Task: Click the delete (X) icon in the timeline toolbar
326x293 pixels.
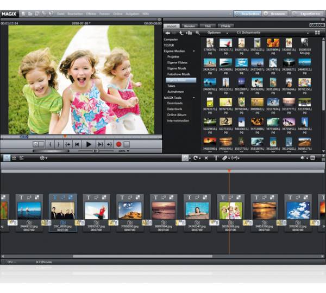Action: tap(206, 158)
